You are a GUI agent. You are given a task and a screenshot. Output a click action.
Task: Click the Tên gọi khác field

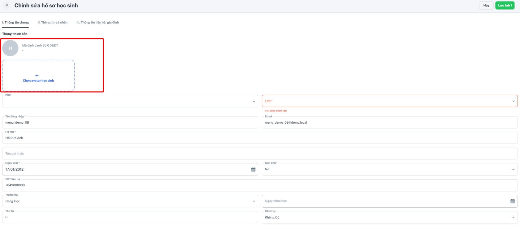(x=260, y=154)
